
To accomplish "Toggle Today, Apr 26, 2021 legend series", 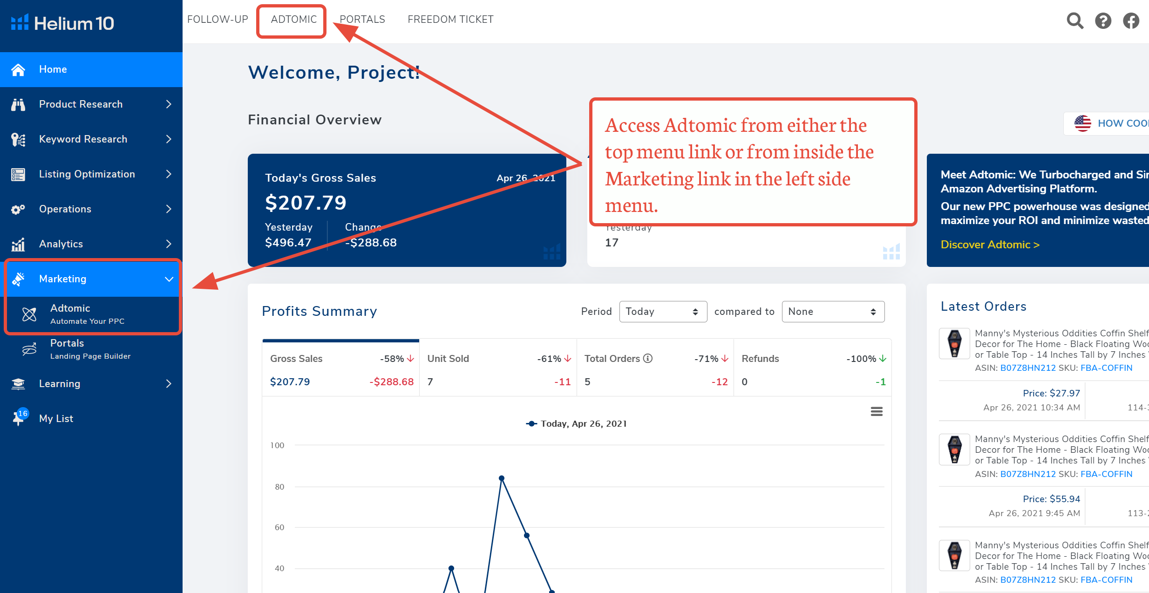I will (x=576, y=423).
